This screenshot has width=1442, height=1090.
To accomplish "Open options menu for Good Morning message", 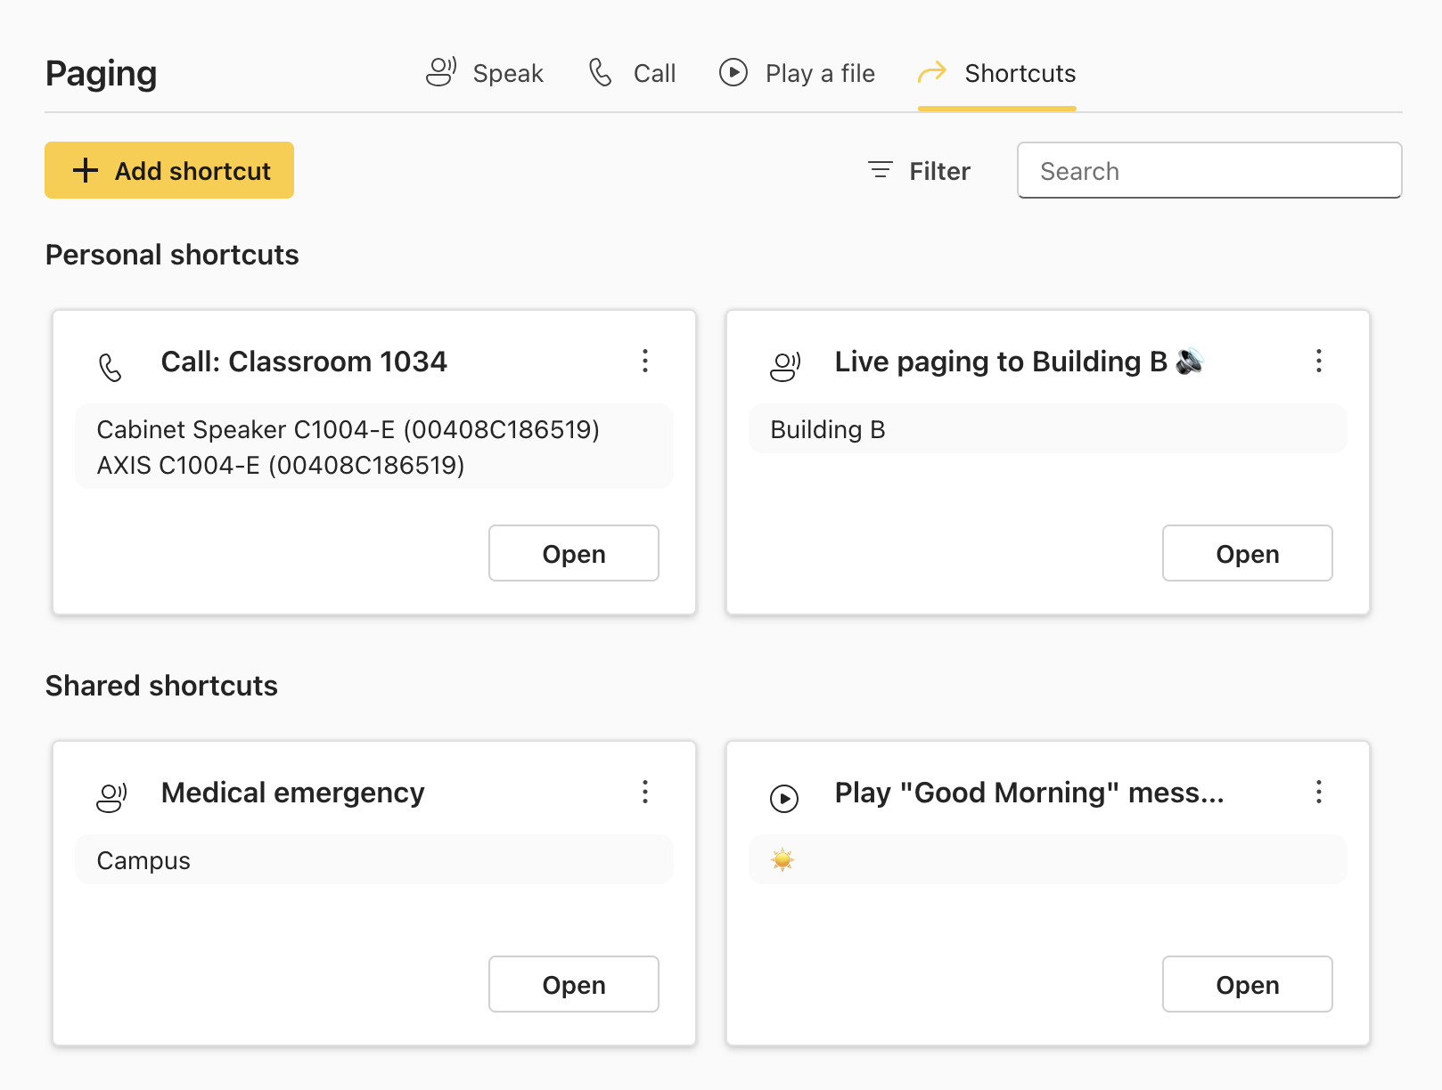I will [x=1319, y=792].
